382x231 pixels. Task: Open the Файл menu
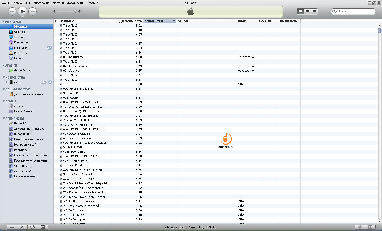[5, 3]
